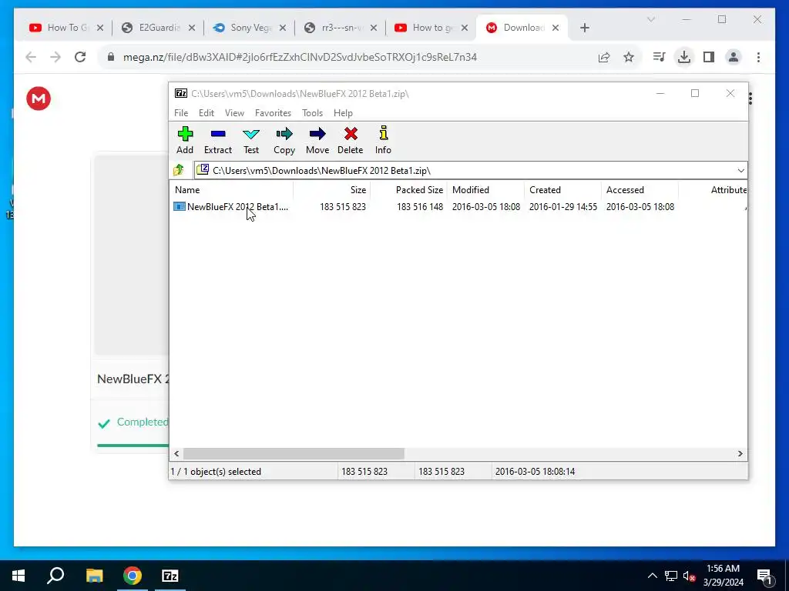Image resolution: width=789 pixels, height=591 pixels.
Task: Open Info for the selected file
Action: click(x=383, y=140)
